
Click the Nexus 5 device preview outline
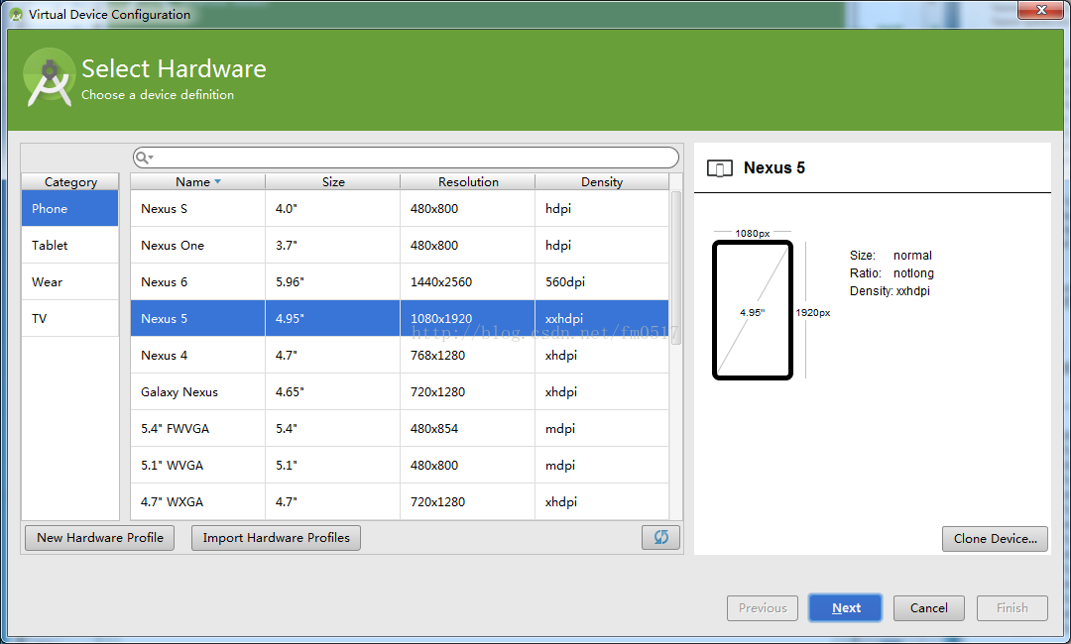point(752,310)
